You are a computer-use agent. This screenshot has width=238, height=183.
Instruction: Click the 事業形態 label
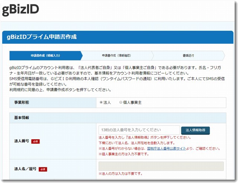(22, 102)
